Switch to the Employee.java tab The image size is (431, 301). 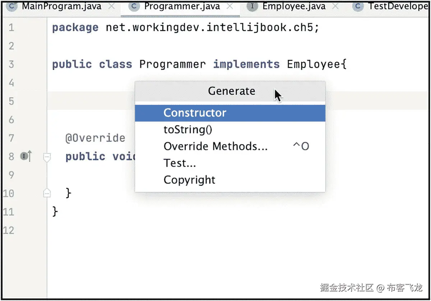[294, 6]
